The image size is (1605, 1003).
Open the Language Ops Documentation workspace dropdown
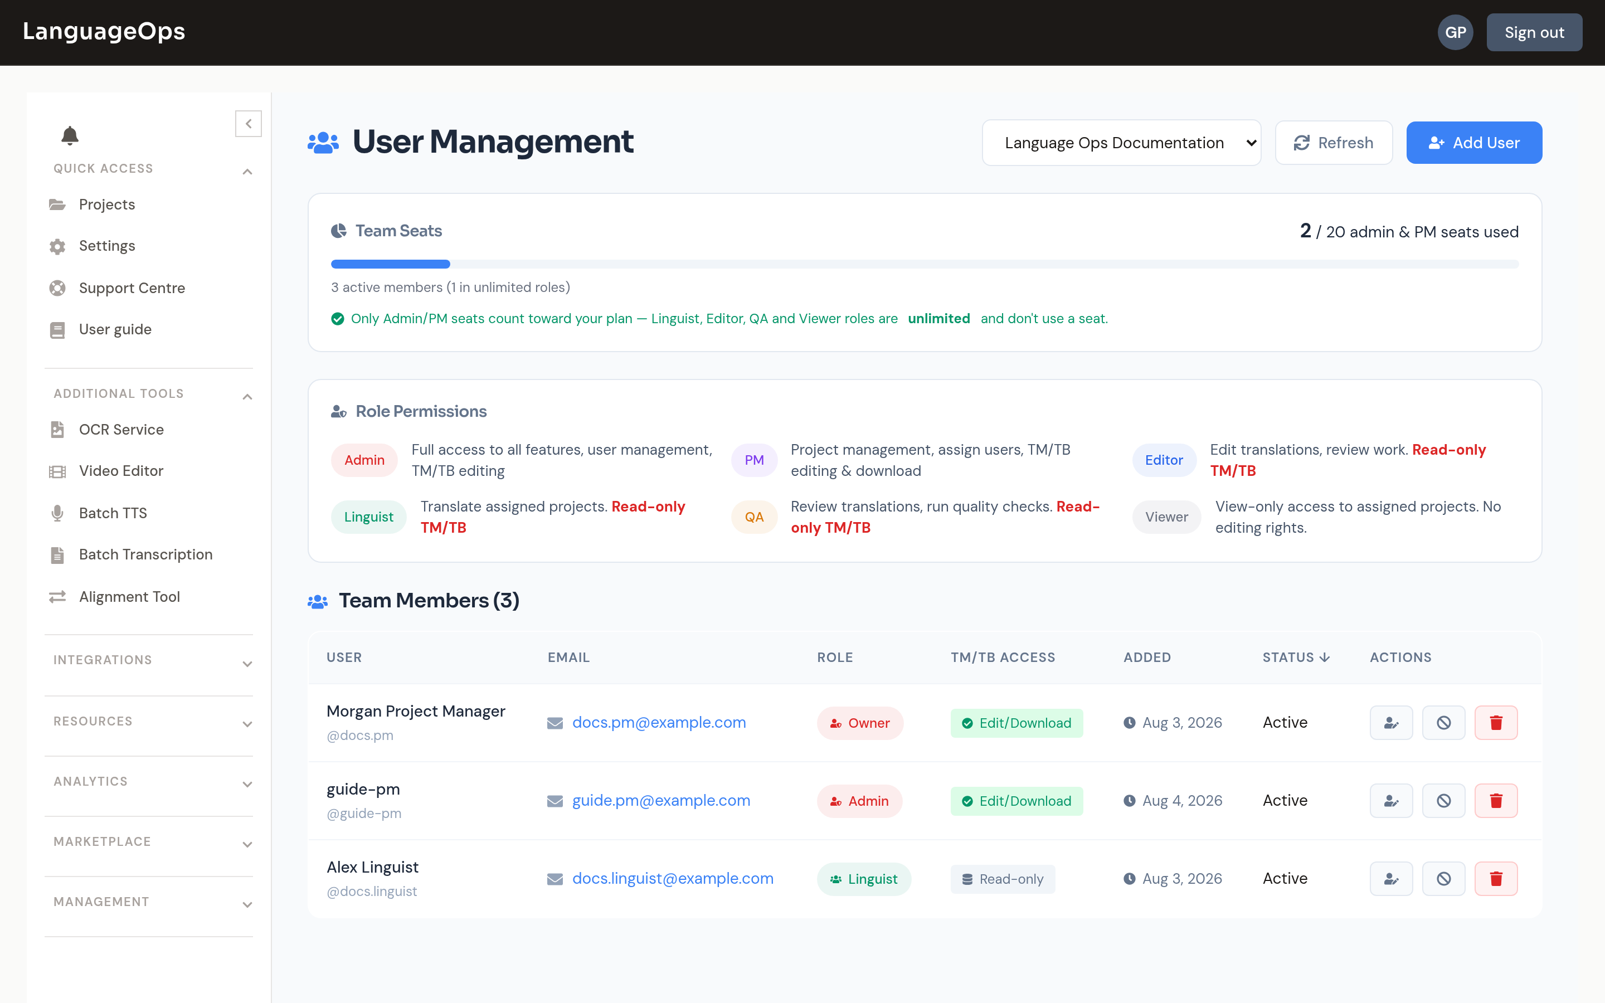(1121, 143)
